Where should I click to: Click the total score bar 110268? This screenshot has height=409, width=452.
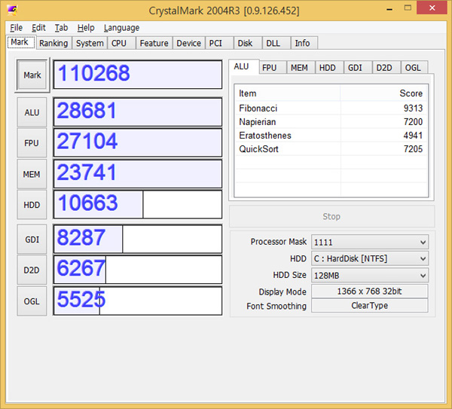138,75
